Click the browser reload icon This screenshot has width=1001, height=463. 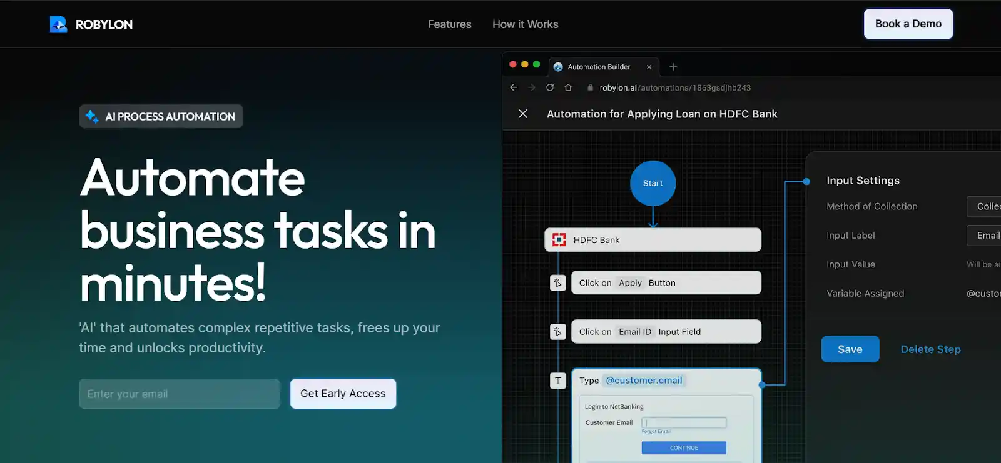(x=550, y=87)
